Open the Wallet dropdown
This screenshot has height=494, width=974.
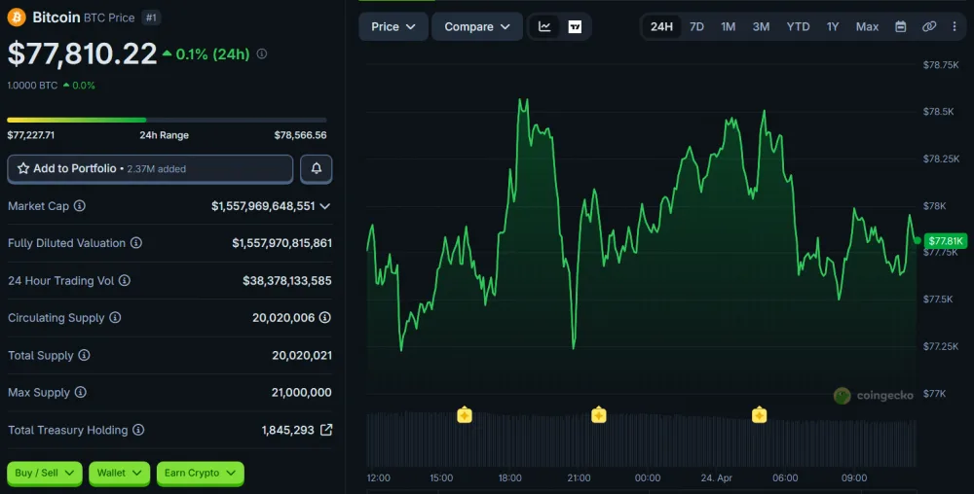point(119,473)
